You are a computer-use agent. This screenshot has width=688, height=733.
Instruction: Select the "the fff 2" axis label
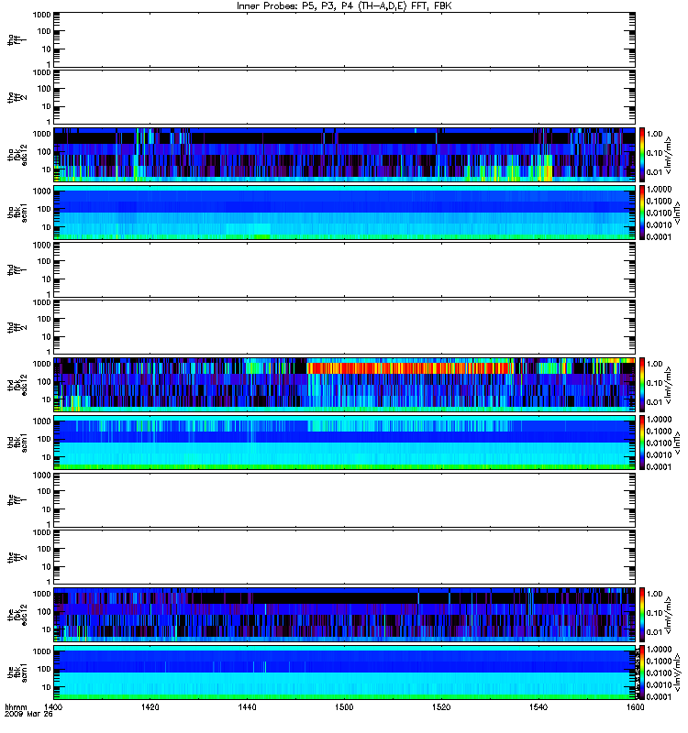(17, 557)
